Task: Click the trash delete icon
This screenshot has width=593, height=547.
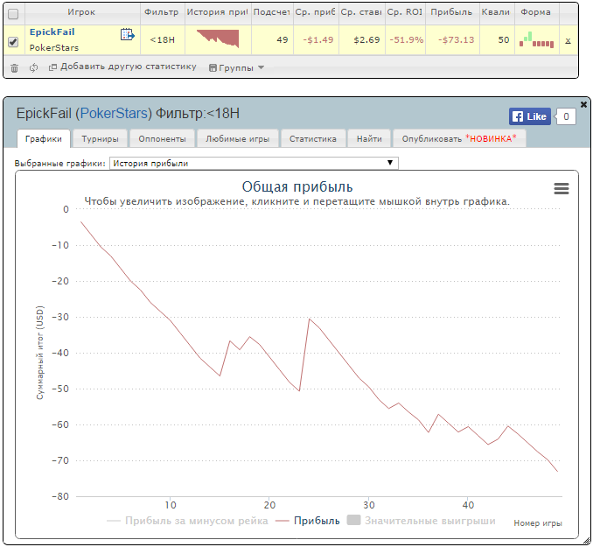Action: click(x=14, y=68)
